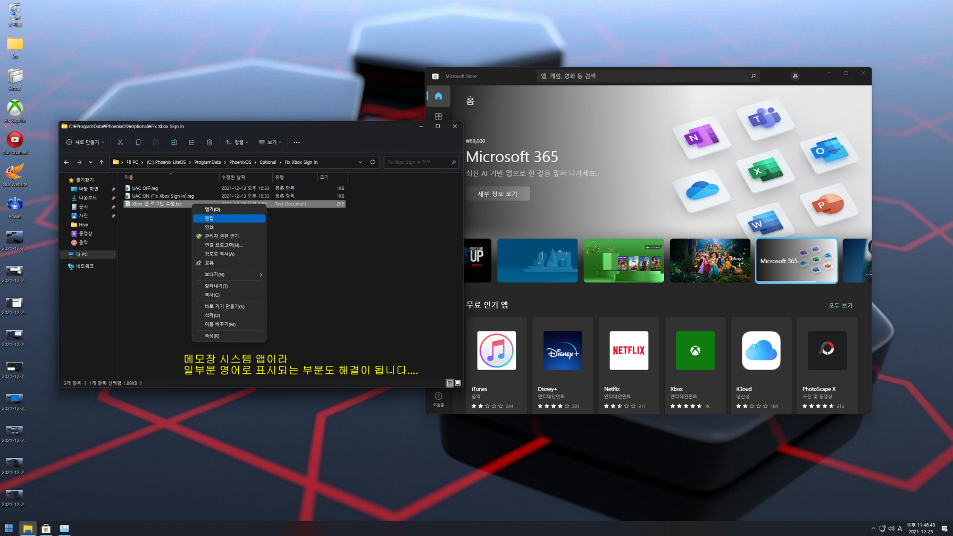Click Optional in the Explorer breadcrumb

(x=267, y=162)
